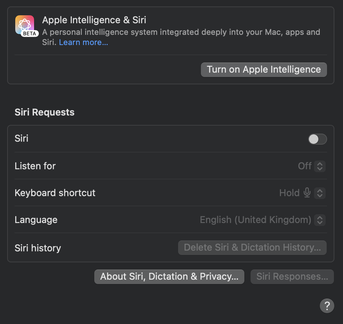The height and width of the screenshot is (324, 343).
Task: Open help with the question mark button
Action: (327, 305)
